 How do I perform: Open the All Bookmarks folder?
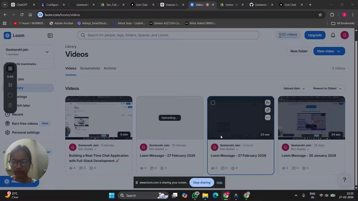click(343, 23)
